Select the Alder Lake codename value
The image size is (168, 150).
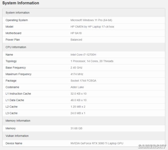coord(77,87)
